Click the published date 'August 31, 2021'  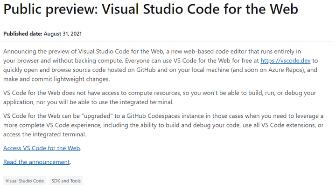point(63,34)
